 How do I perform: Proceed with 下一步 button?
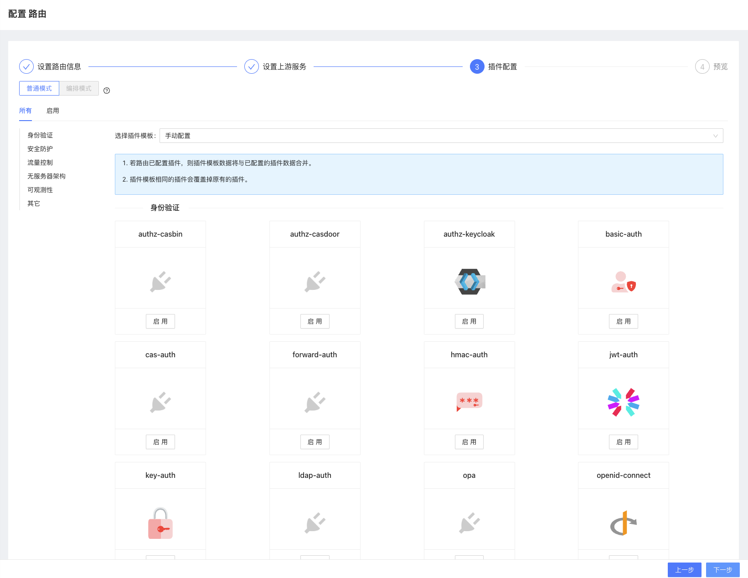pos(722,570)
